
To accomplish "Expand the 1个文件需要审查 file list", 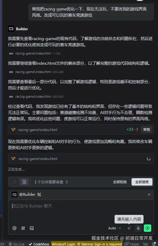I will tap(51, 182).
